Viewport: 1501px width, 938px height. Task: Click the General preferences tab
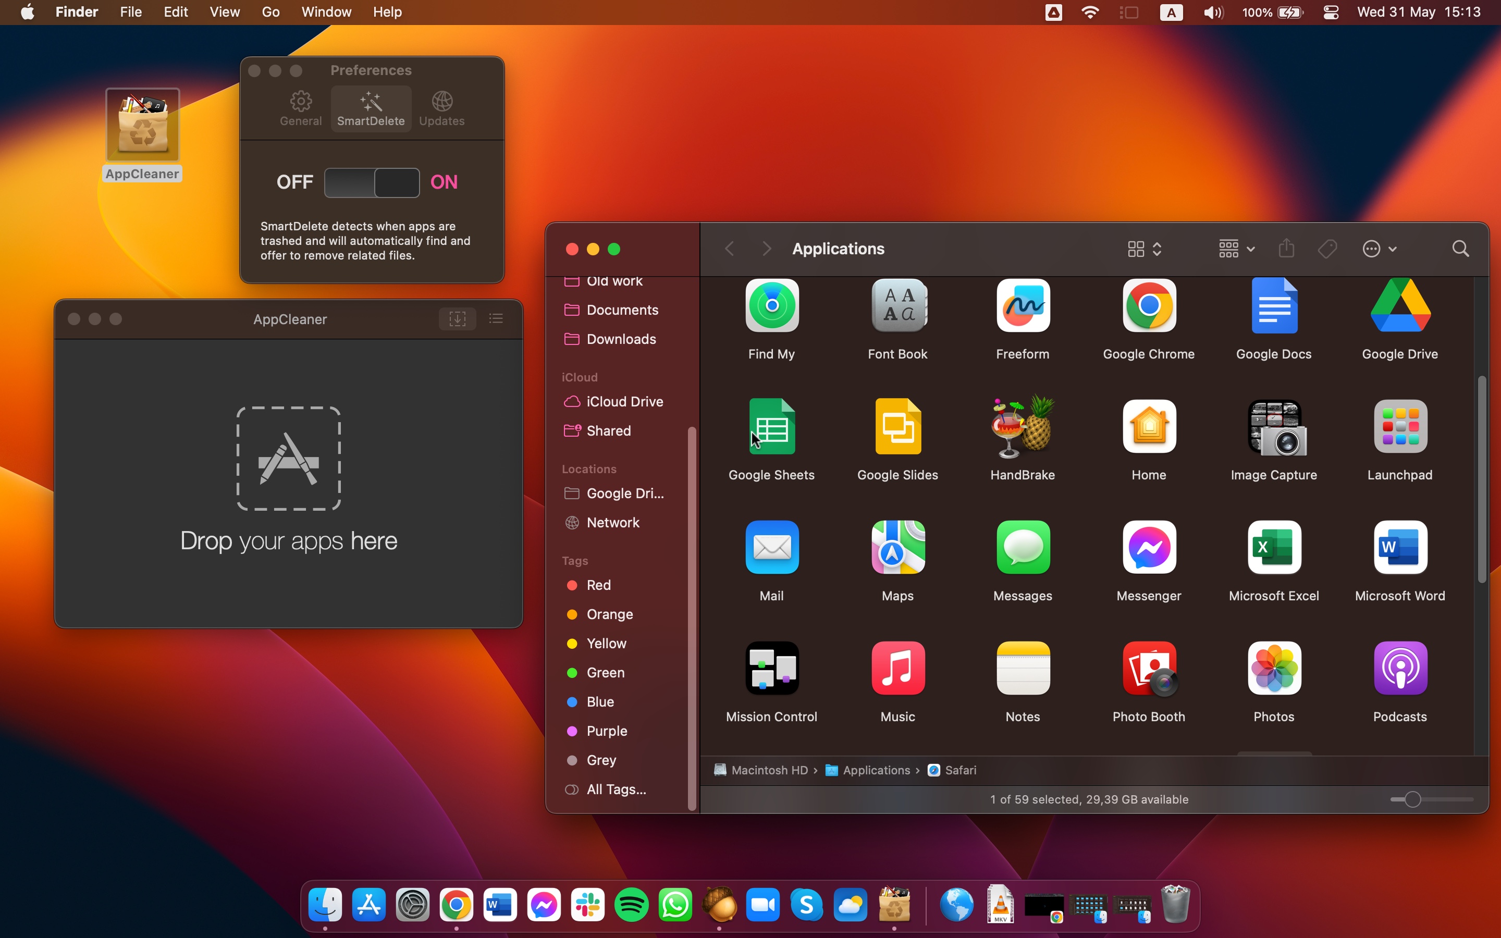click(x=300, y=108)
